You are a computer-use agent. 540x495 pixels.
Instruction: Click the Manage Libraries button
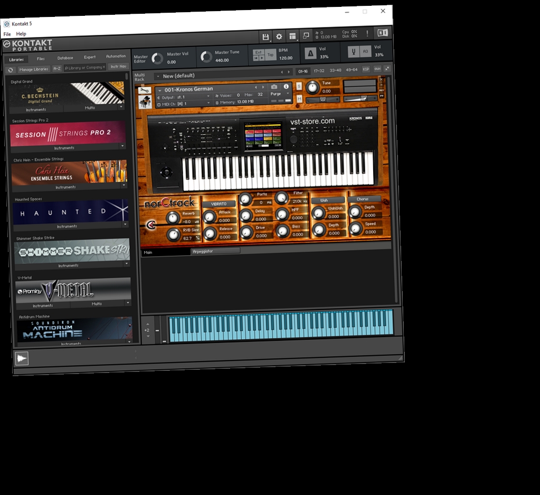click(33, 69)
